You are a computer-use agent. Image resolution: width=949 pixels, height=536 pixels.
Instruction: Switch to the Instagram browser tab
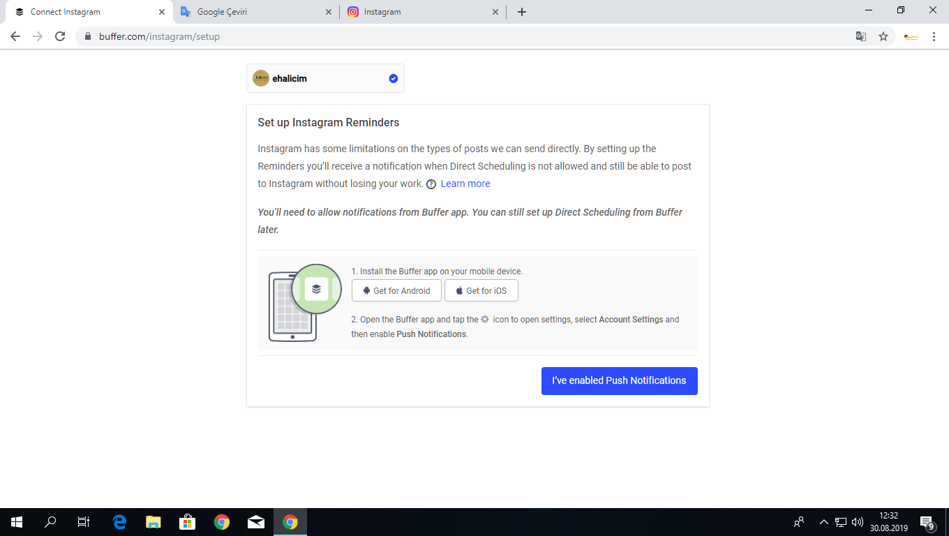point(423,12)
